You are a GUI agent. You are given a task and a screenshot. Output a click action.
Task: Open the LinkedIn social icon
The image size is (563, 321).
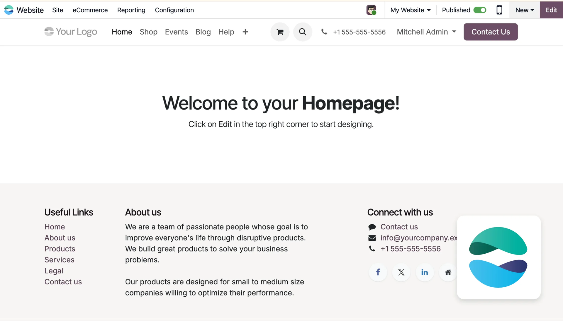[425, 272]
